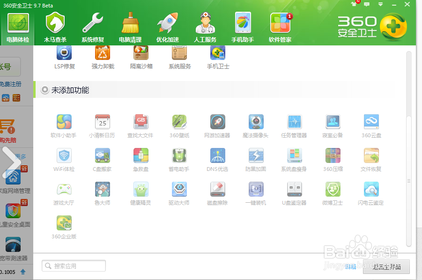Open the feedback speech bubble icon

367,4
